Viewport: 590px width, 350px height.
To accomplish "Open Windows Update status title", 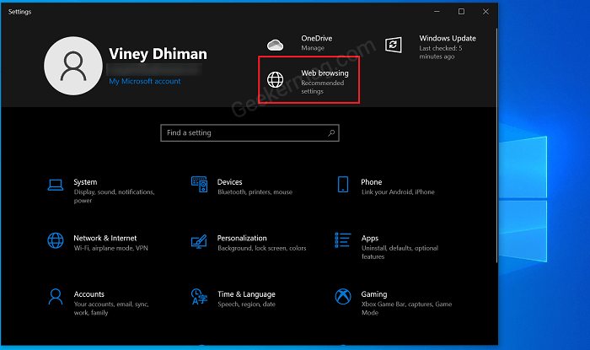I will click(x=448, y=39).
